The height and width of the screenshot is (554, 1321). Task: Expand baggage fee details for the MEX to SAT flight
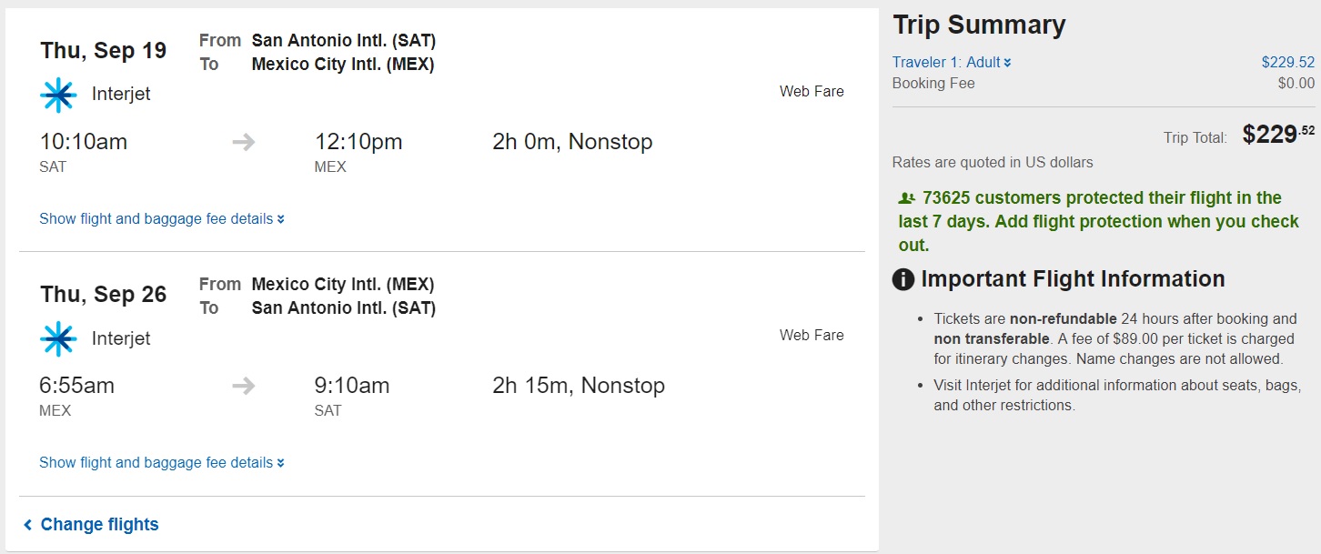tap(161, 463)
